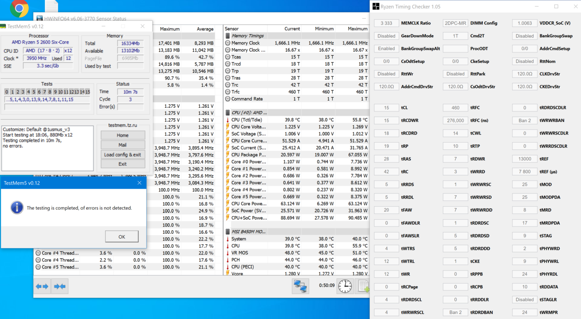Click the tSTAGLR Disabled field
The height and width of the screenshot is (319, 581).
525,300
